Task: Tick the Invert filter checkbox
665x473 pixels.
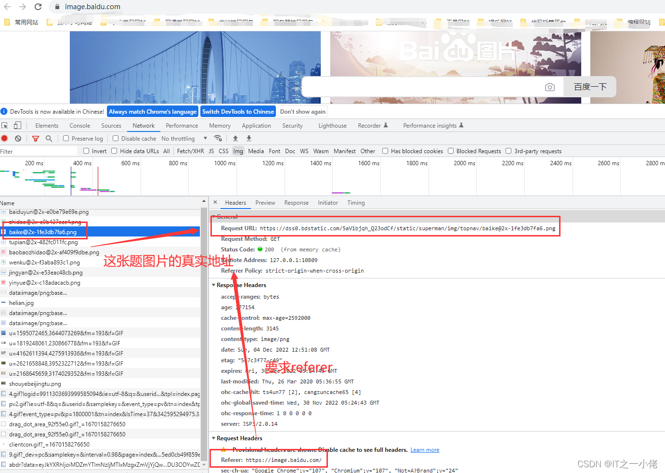Action: (86, 151)
